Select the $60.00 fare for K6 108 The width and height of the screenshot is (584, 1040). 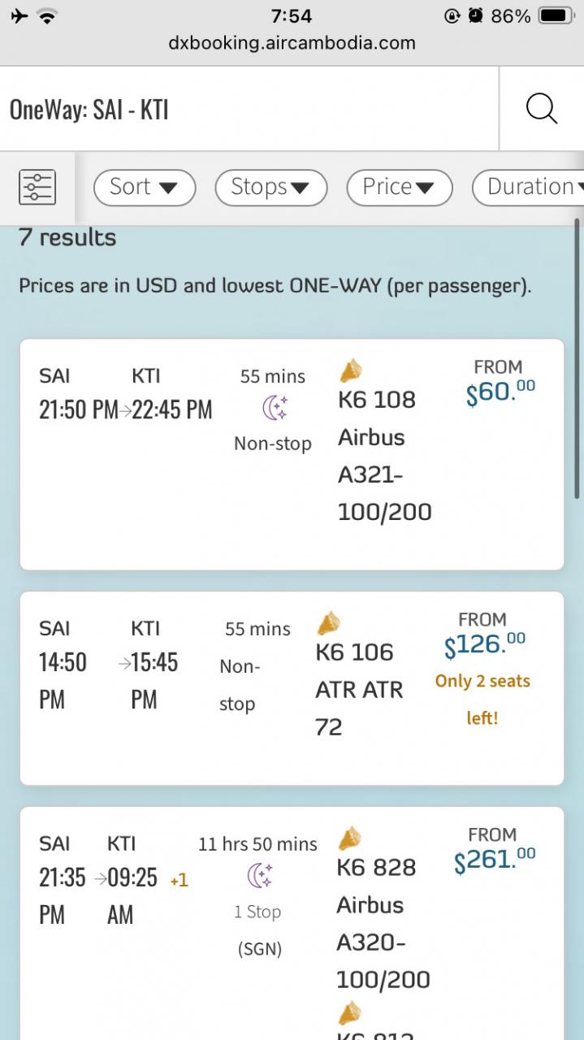pyautogui.click(x=500, y=392)
